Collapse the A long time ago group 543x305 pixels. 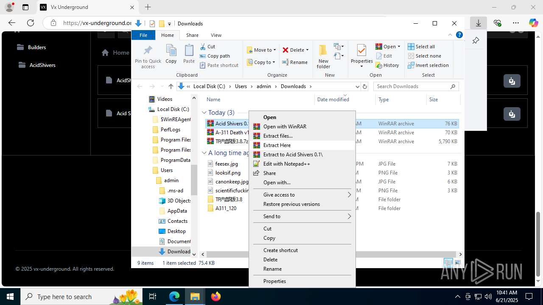click(204, 153)
